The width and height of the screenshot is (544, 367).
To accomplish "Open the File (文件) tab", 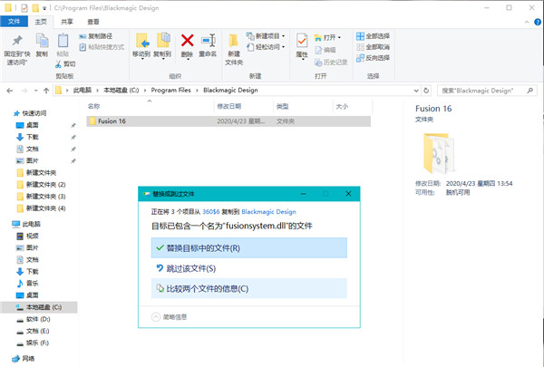I will tap(14, 22).
